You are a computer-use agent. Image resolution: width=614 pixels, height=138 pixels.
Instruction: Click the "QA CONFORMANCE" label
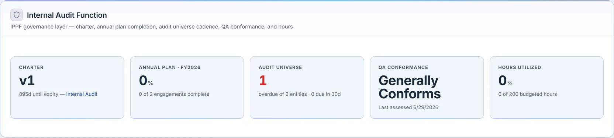[x=403, y=67]
